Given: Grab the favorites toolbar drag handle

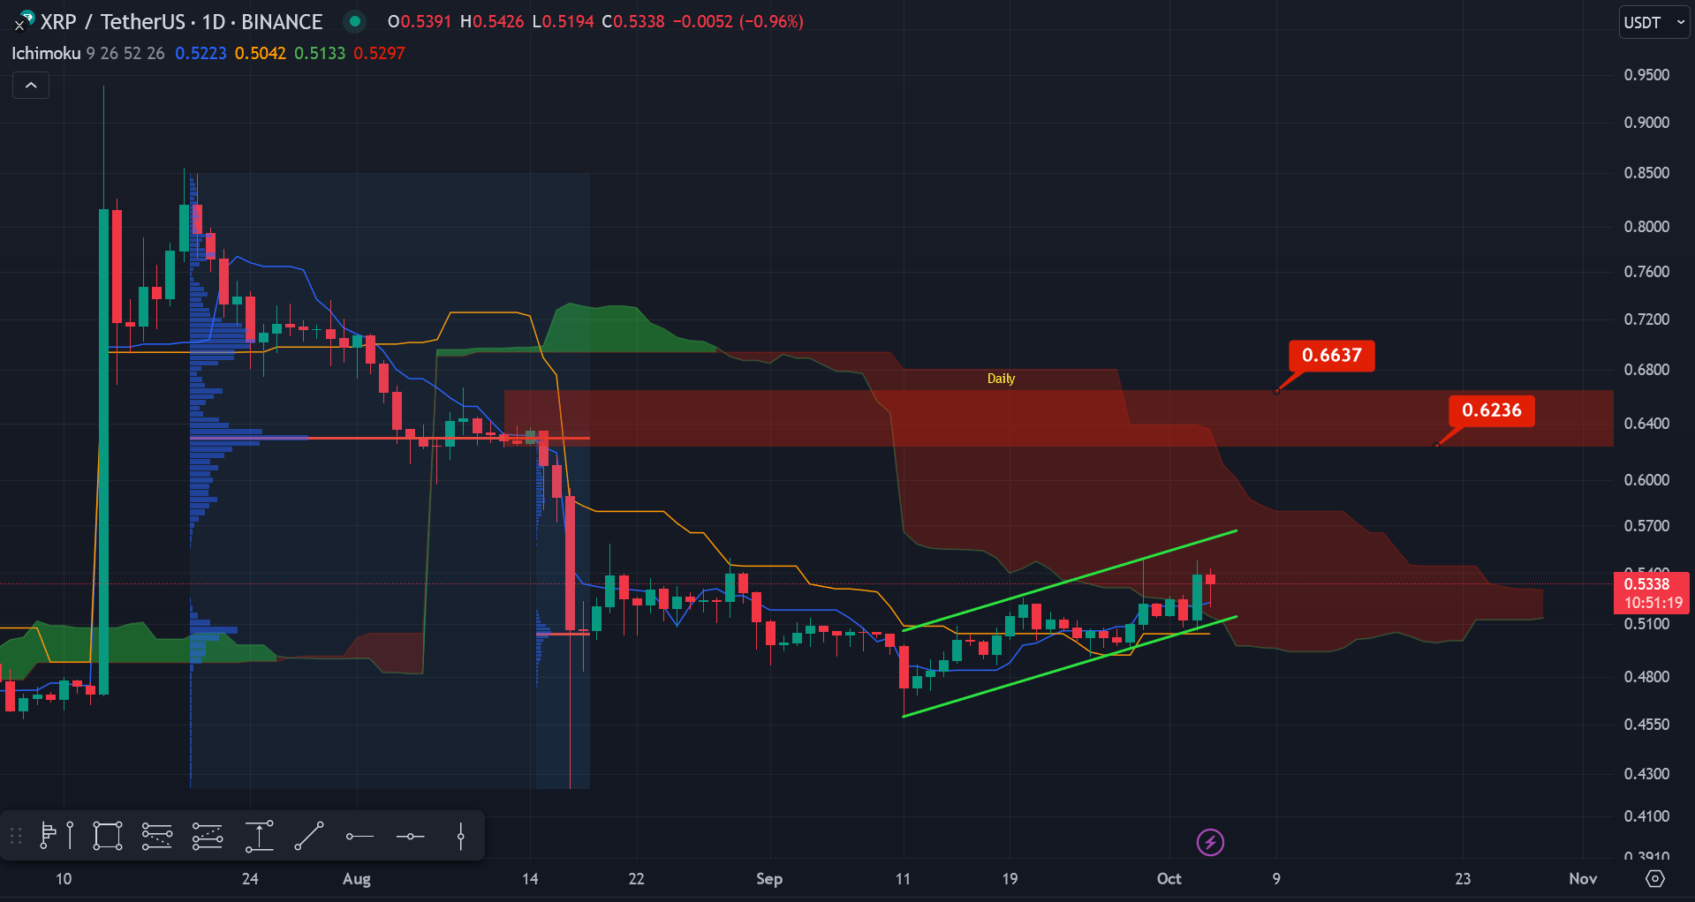Looking at the screenshot, I should point(15,836).
